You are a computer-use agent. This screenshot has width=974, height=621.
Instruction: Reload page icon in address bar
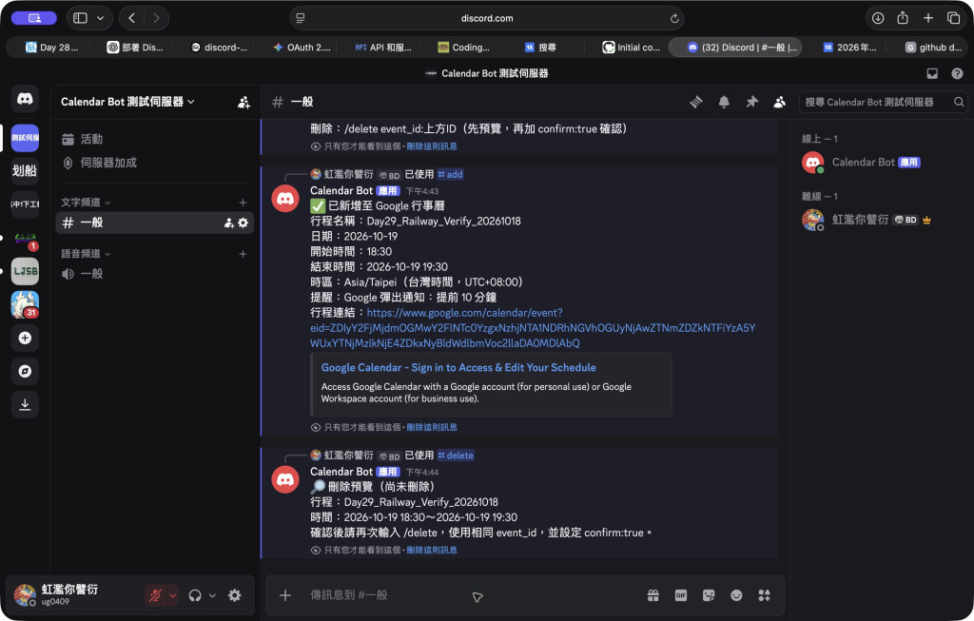tap(674, 19)
